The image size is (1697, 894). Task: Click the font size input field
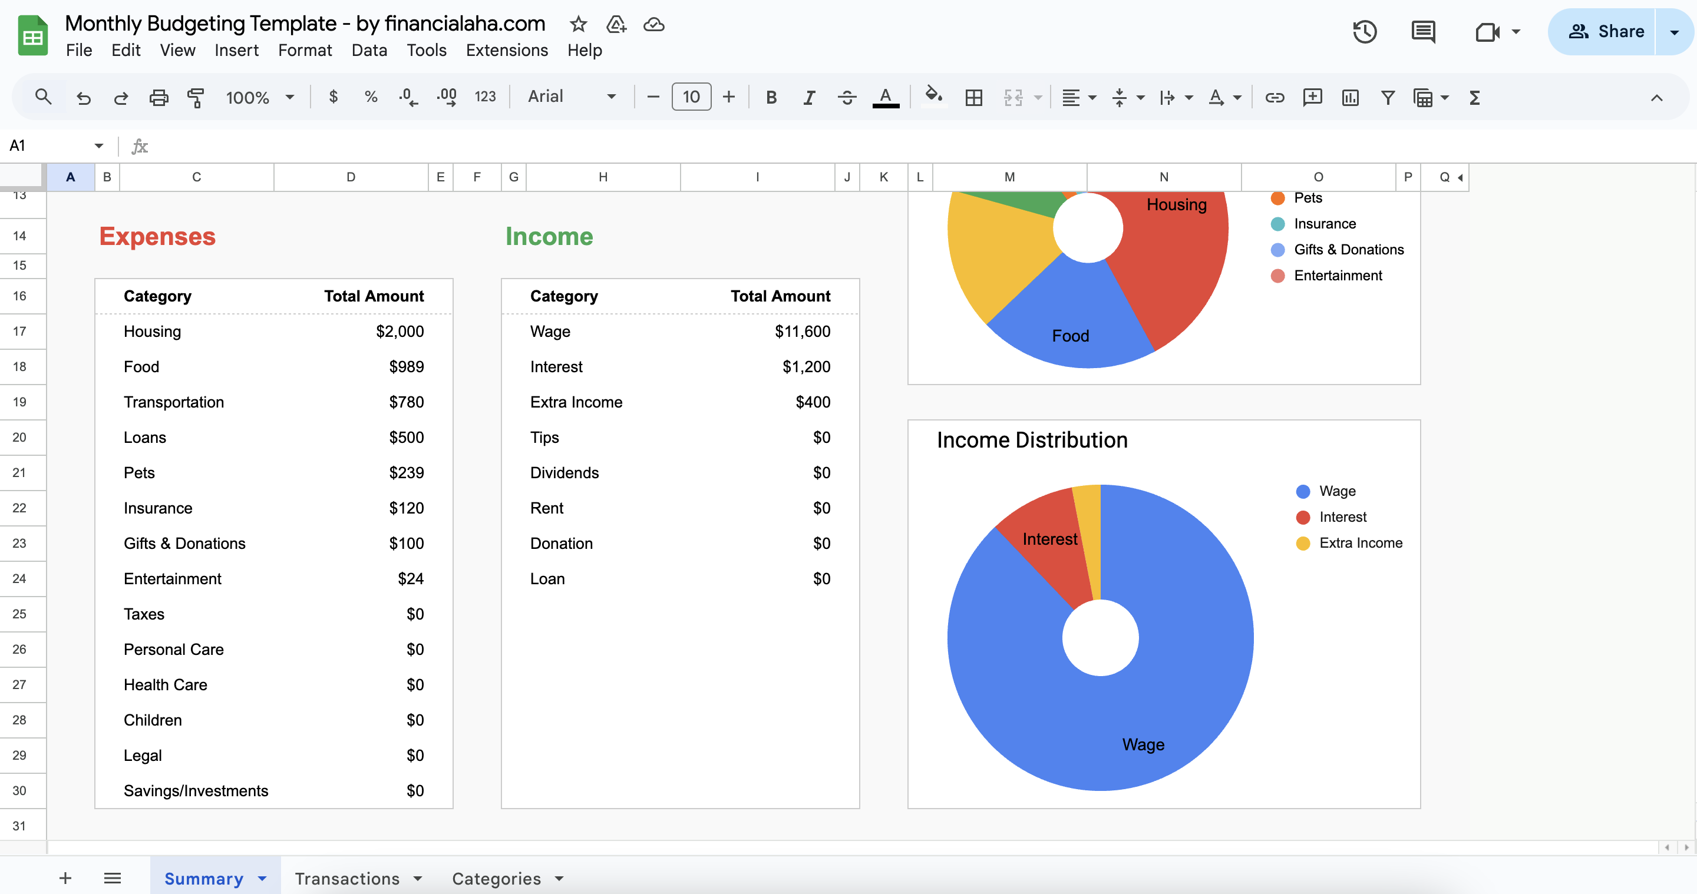[691, 97]
